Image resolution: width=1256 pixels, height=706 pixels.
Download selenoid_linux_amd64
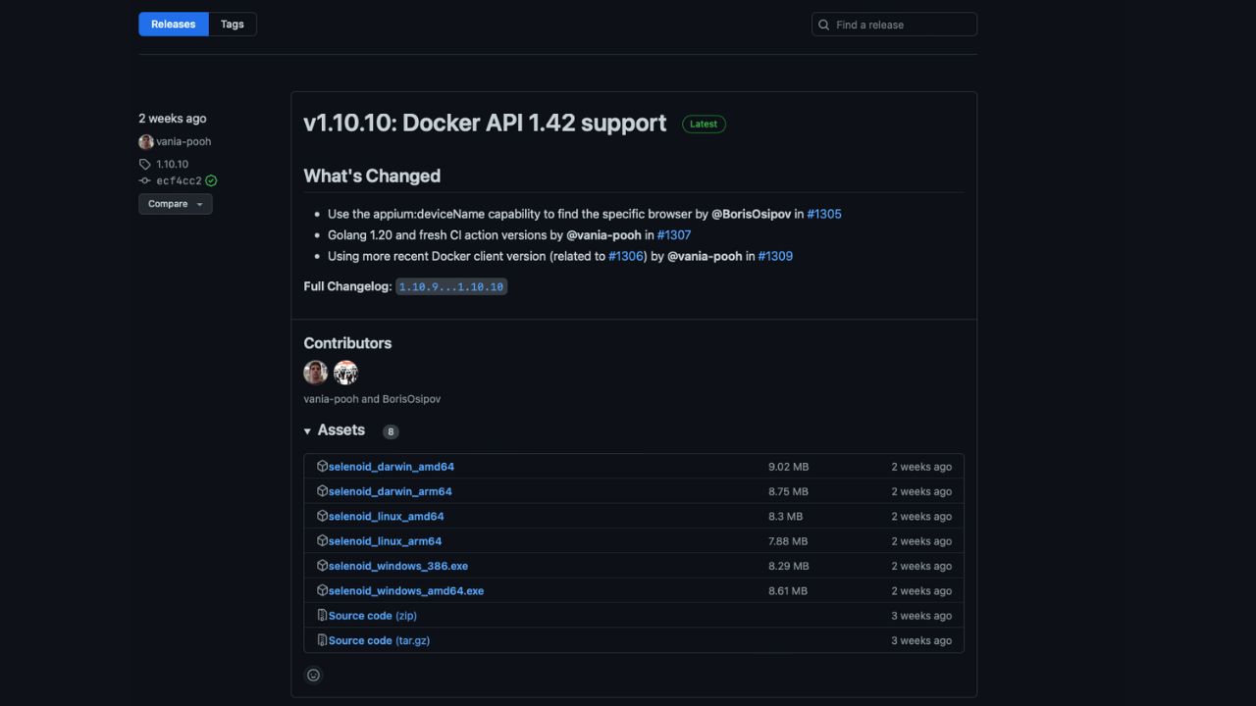point(386,517)
